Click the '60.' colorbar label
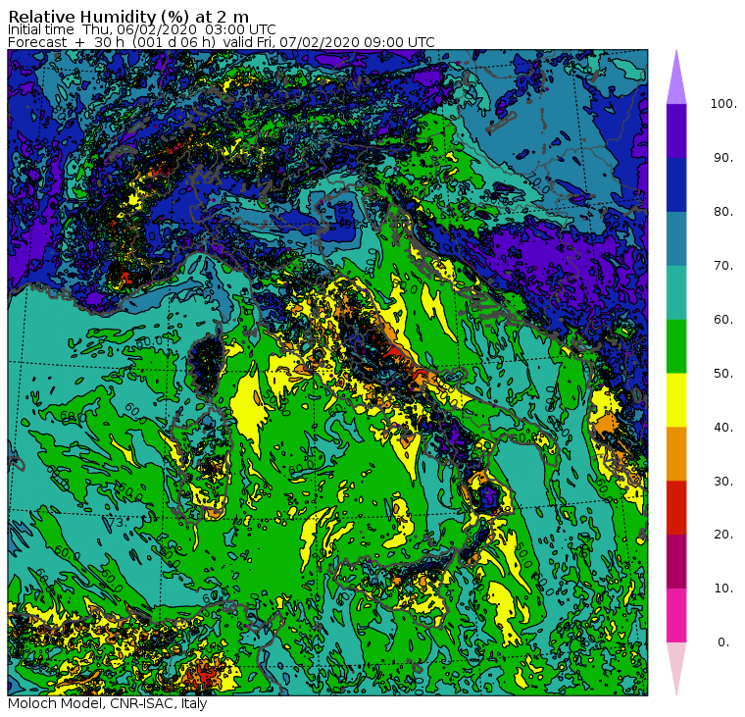The height and width of the screenshot is (717, 745). [723, 319]
